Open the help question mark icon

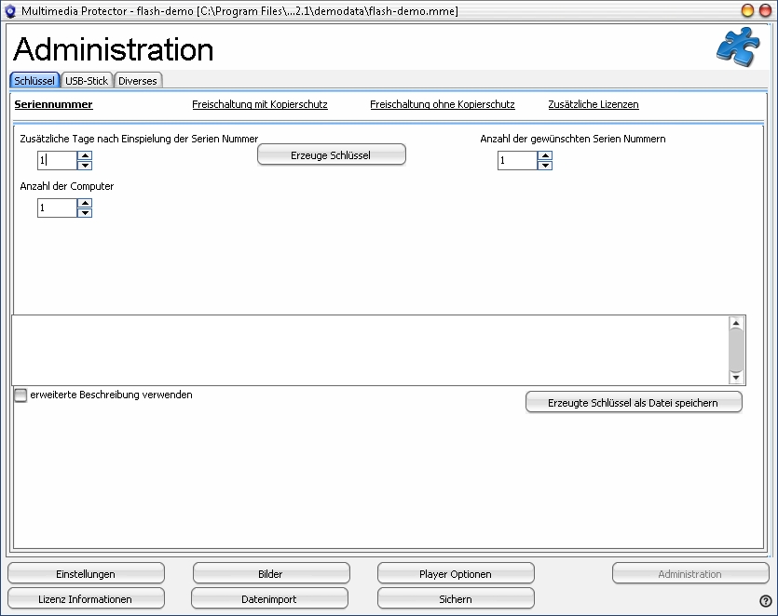766,601
